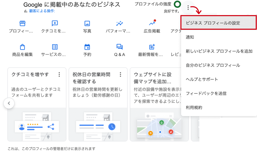Click the 商品を編集 label text
This screenshot has height=155, width=257.
tap(22, 54)
